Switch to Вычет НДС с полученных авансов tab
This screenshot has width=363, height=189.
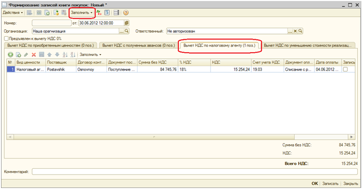tap(139, 45)
